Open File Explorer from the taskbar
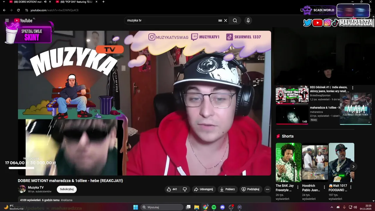 click(197, 207)
